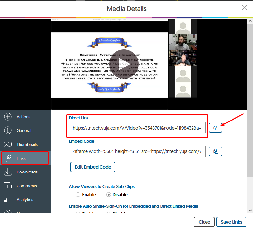This screenshot has height=230, width=253.
Task: Click the Close button at bottom
Action: (204, 222)
